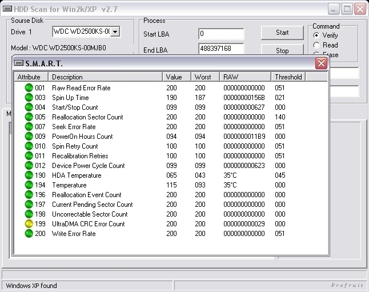Screen dimensions: 369x292
Task: Click the RAW column header
Action: coord(245,77)
